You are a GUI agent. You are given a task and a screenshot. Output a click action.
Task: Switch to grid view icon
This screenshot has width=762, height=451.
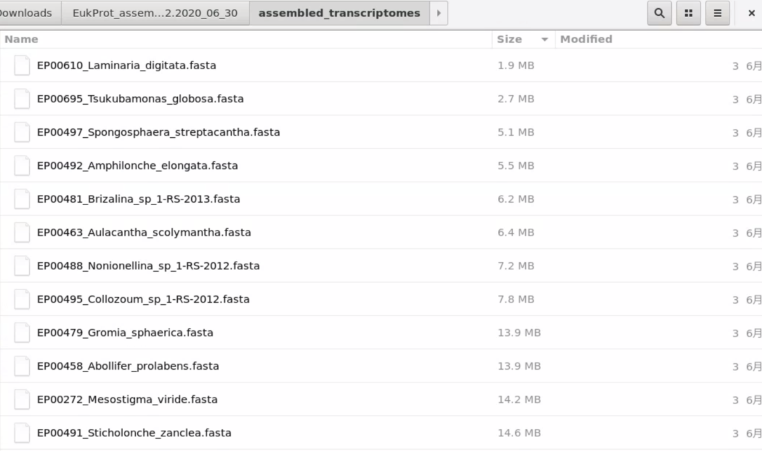click(x=688, y=13)
